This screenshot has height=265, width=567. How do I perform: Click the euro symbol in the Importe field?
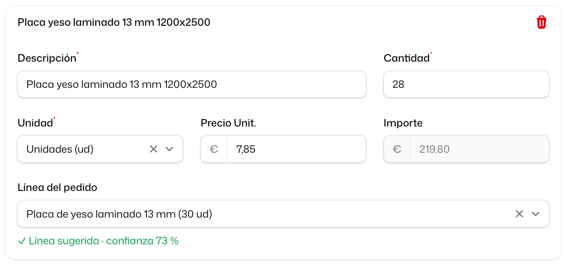[x=397, y=149]
